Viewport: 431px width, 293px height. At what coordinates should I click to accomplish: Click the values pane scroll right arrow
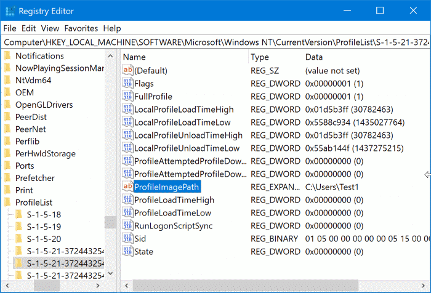423,286
